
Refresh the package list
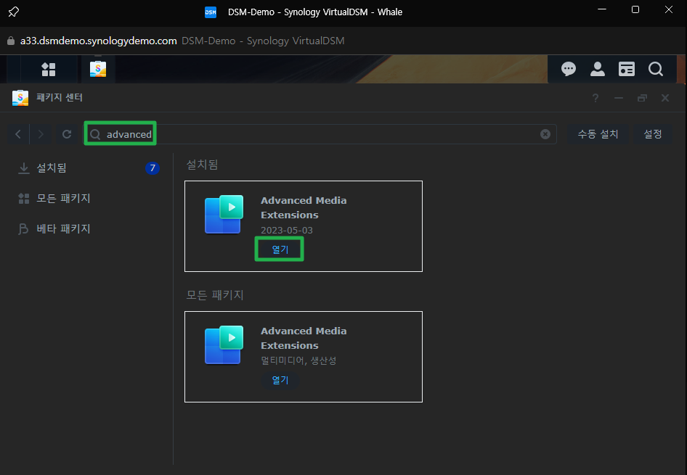[x=67, y=134]
